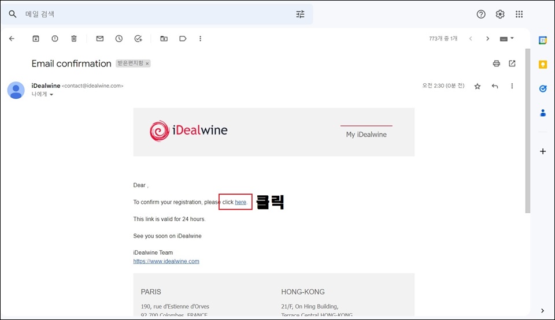Move email to folder icon
Viewport: 555px width, 320px height.
coord(164,39)
